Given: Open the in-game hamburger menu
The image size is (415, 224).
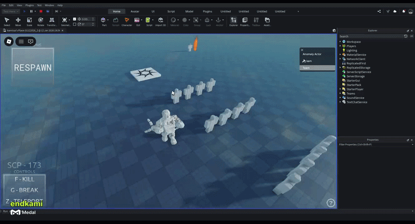Looking at the screenshot, I should (21, 41).
